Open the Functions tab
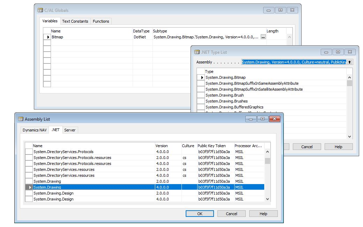Image resolution: width=363 pixels, height=227 pixels. (x=101, y=21)
